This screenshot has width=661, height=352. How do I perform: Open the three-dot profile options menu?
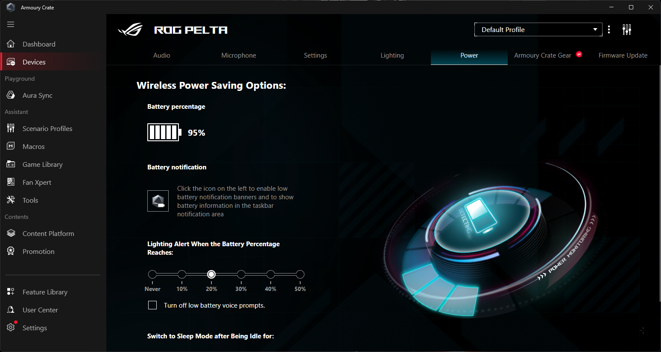609,29
